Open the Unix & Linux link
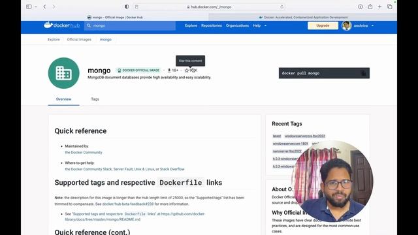 click(144, 169)
